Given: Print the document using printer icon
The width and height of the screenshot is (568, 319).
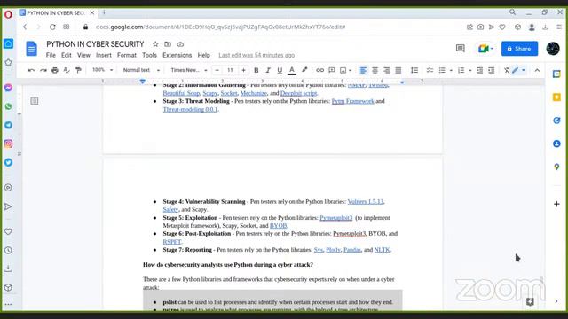Looking at the screenshot, I should (x=55, y=70).
